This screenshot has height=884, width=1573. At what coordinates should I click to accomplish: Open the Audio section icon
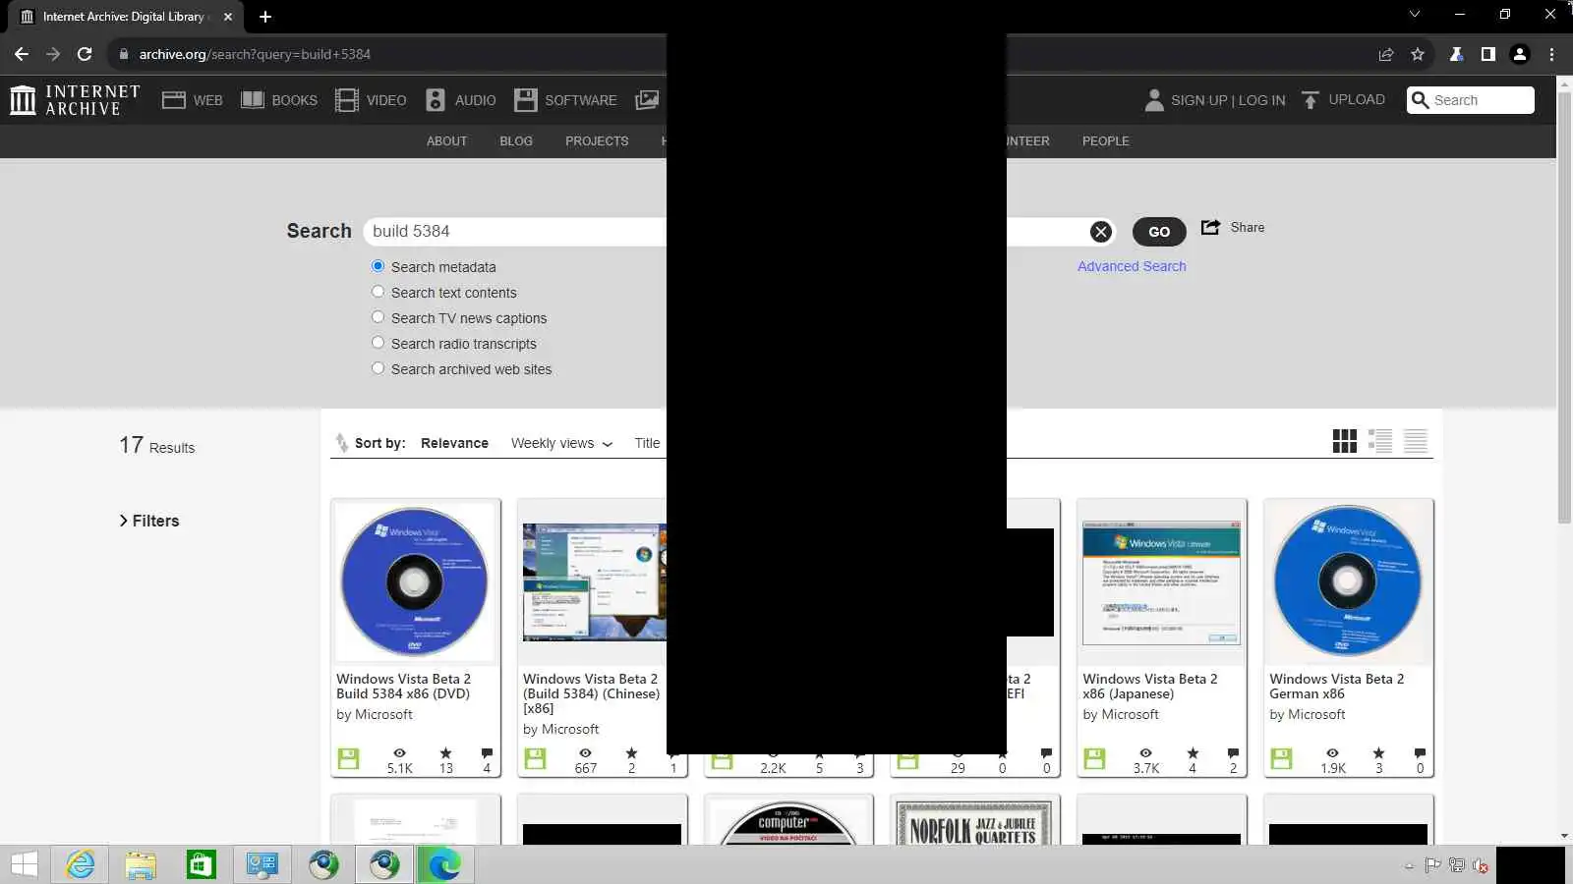[x=436, y=100]
